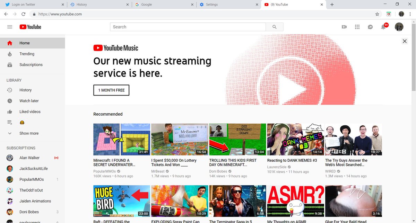Screen dimensions: 416x223
Task: Open the HUGE BIRD Raft video thumbnail
Action: 122,201
